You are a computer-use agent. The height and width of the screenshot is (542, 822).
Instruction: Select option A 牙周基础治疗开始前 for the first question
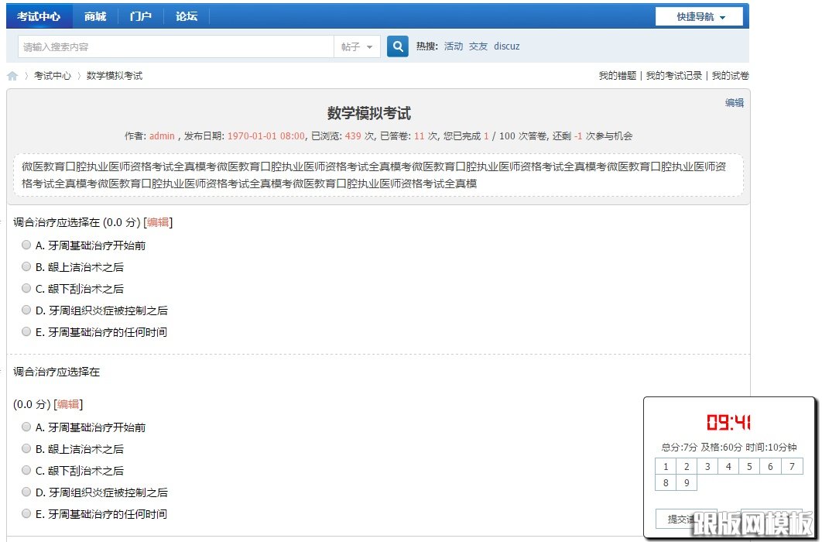[x=26, y=245]
